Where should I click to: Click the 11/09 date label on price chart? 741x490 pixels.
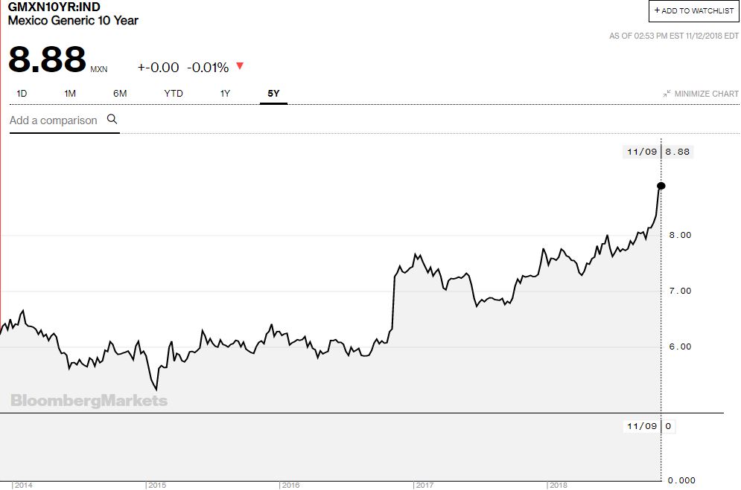[x=642, y=152]
